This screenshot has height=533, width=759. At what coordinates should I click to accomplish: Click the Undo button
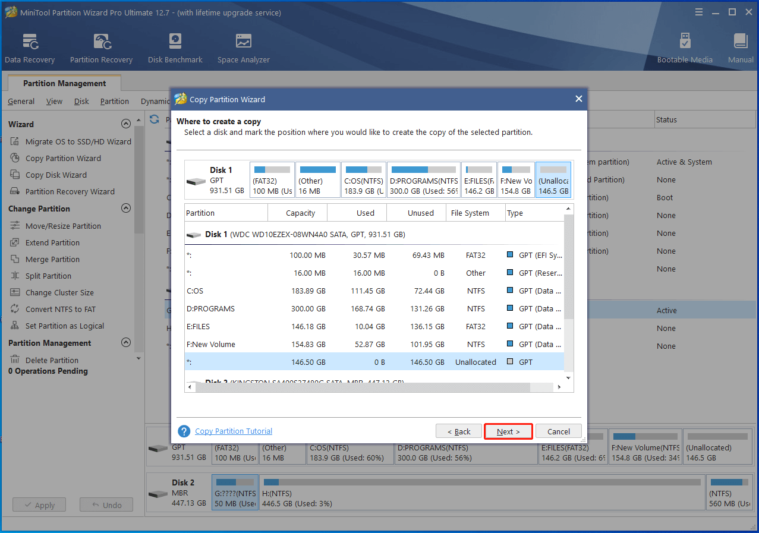pyautogui.click(x=106, y=505)
